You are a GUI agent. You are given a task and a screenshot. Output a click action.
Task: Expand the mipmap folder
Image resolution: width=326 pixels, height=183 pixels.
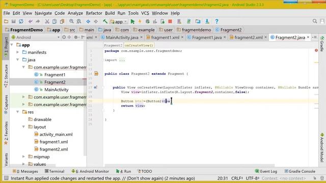pos(24,157)
